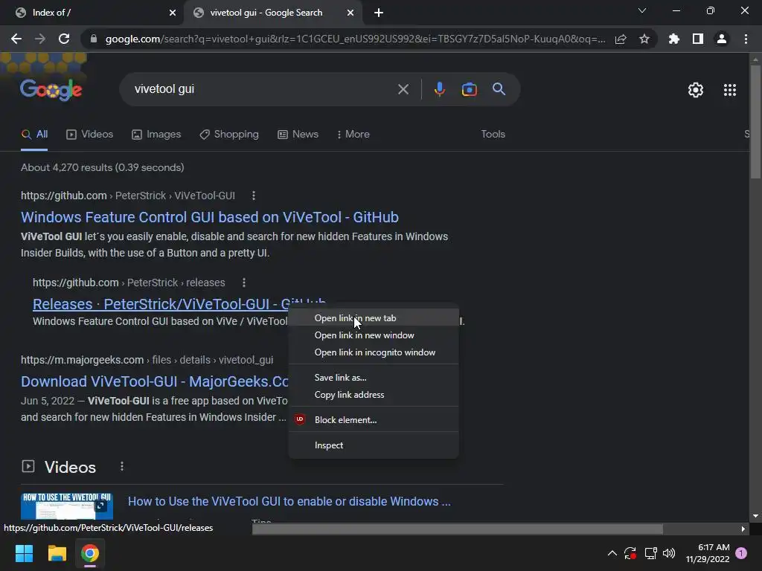Open the notification badge in taskbar
The height and width of the screenshot is (571, 762).
click(741, 553)
